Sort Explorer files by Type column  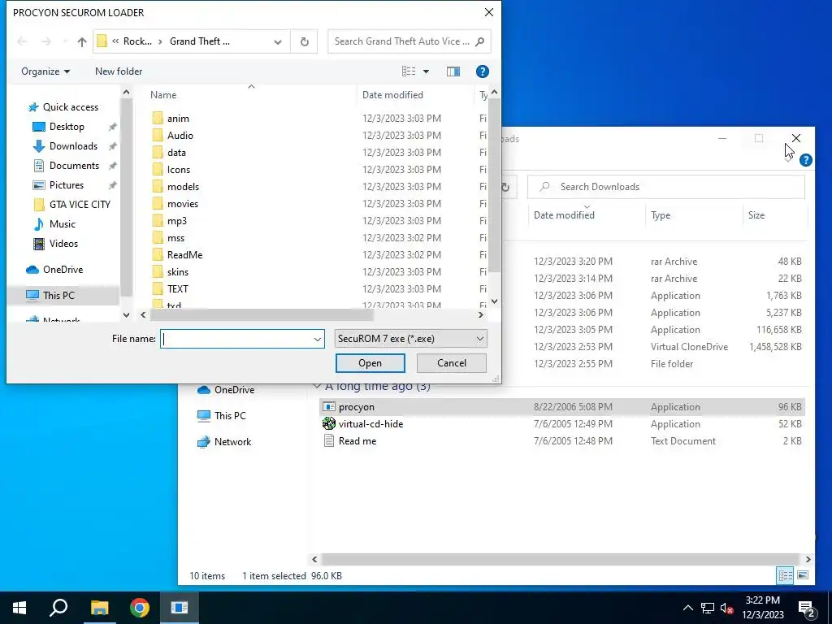click(661, 214)
